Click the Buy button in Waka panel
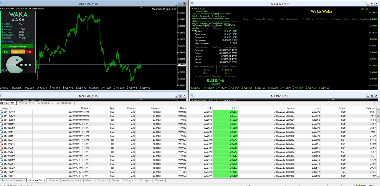 coord(6,52)
